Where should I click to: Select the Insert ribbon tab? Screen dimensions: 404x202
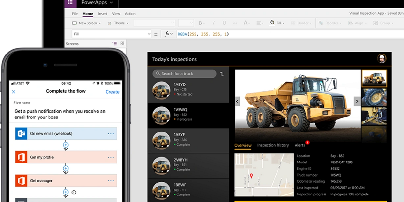point(102,14)
